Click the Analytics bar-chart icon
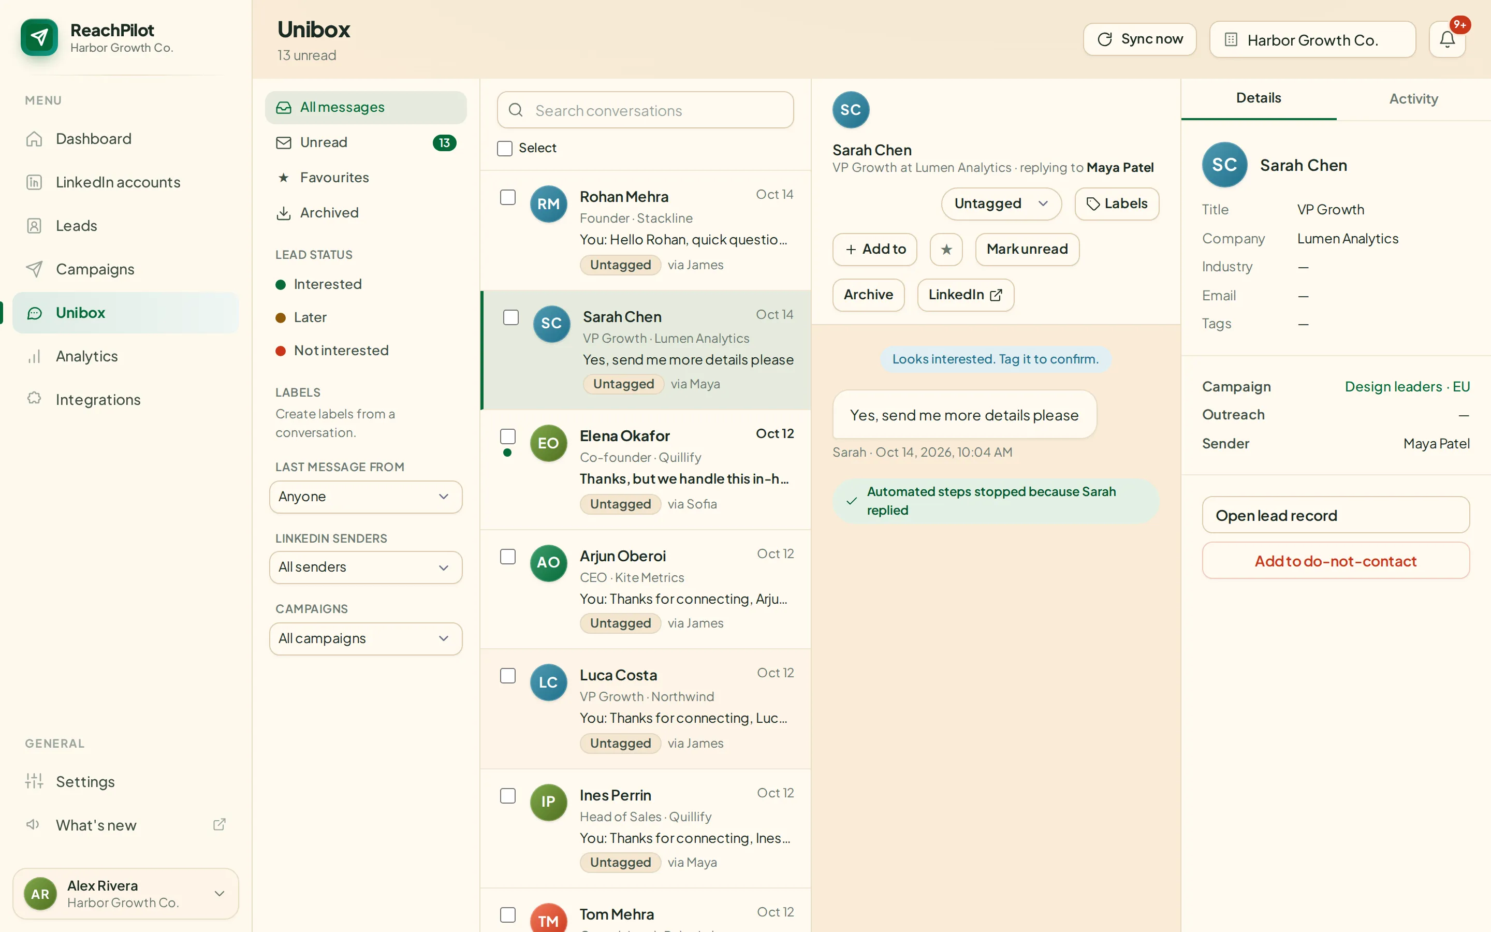This screenshot has width=1491, height=932. pos(34,356)
